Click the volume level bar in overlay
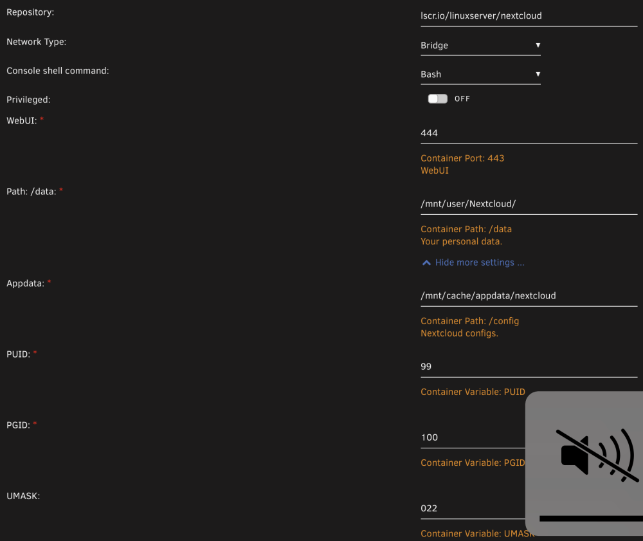The height and width of the screenshot is (541, 643). pyautogui.click(x=591, y=518)
